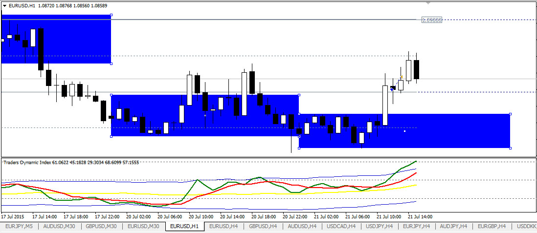Open the USDCAD,H4 chart tab
Image resolution: width=537 pixels, height=233 pixels.
[x=341, y=227]
